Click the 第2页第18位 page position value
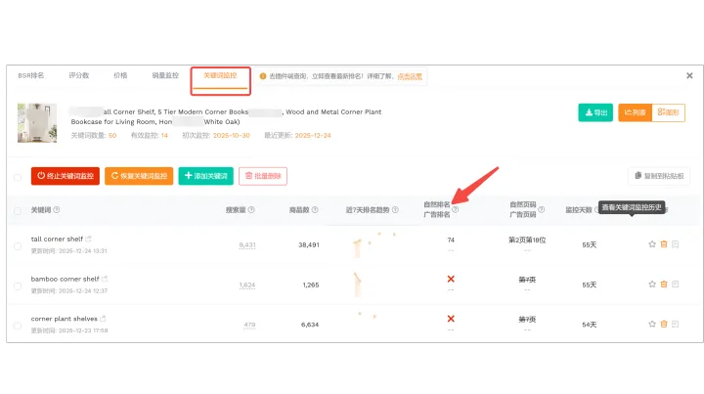Screen dimensions: 704x394 coord(527,241)
